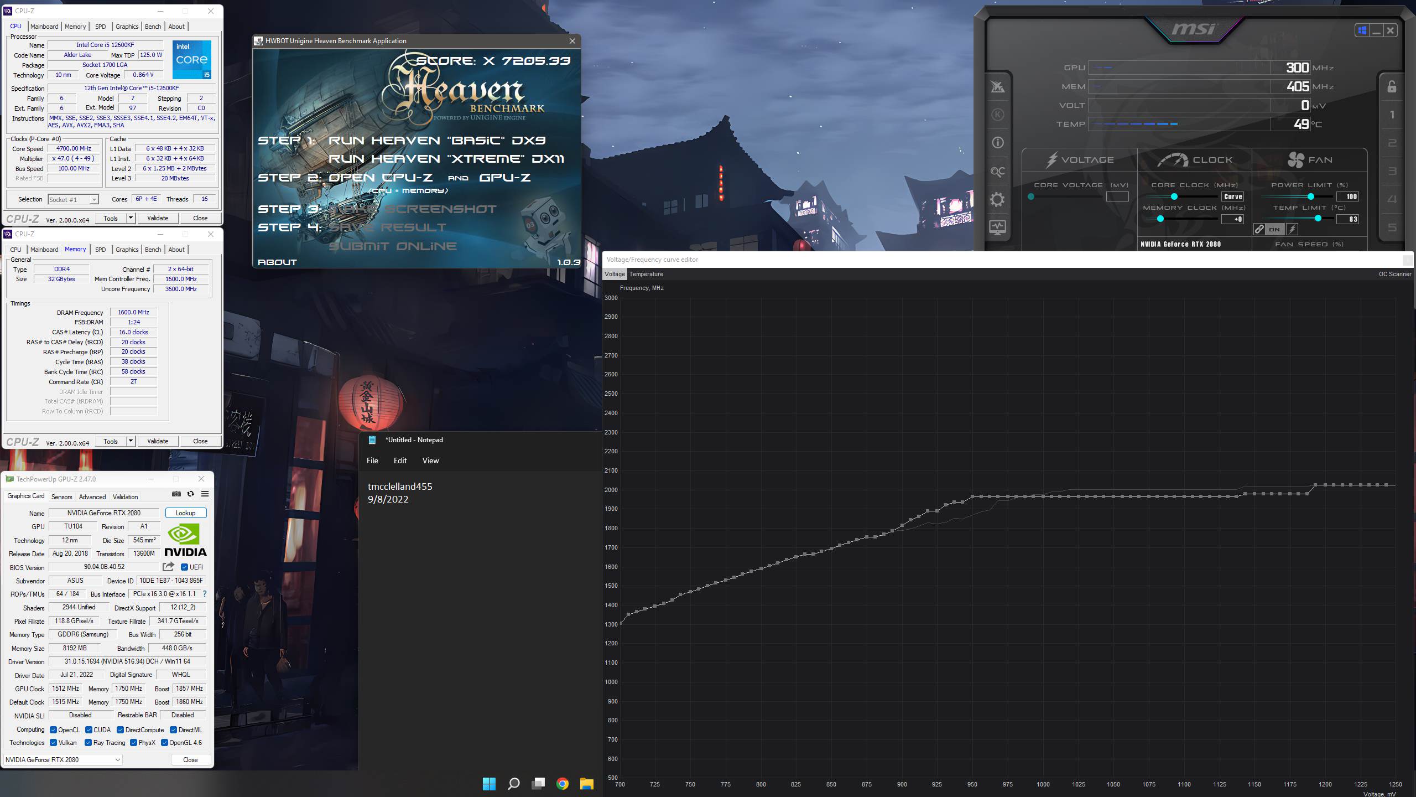Viewport: 1416px width, 797px height.
Task: Select Afterburner profile slot 3
Action: pyautogui.click(x=1392, y=172)
